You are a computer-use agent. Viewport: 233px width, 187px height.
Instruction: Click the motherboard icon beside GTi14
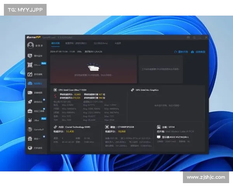click(158, 127)
